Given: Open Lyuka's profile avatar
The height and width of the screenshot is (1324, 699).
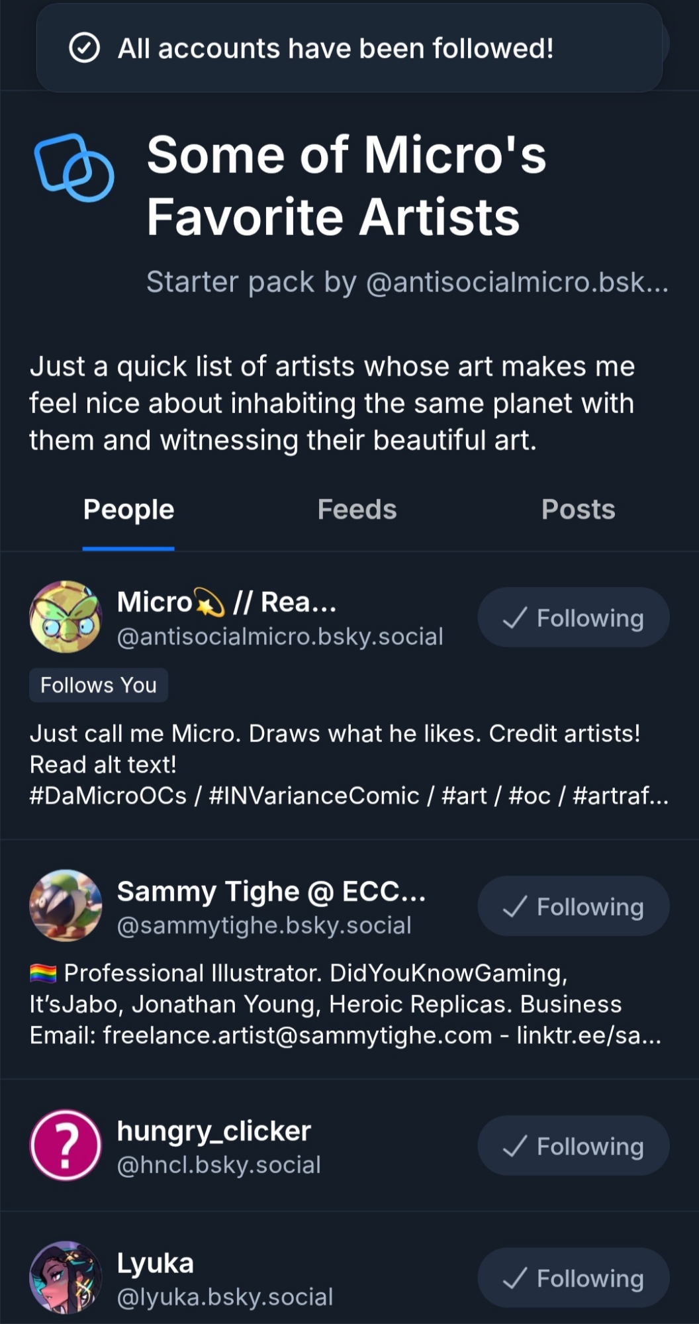Looking at the screenshot, I should click(66, 1278).
